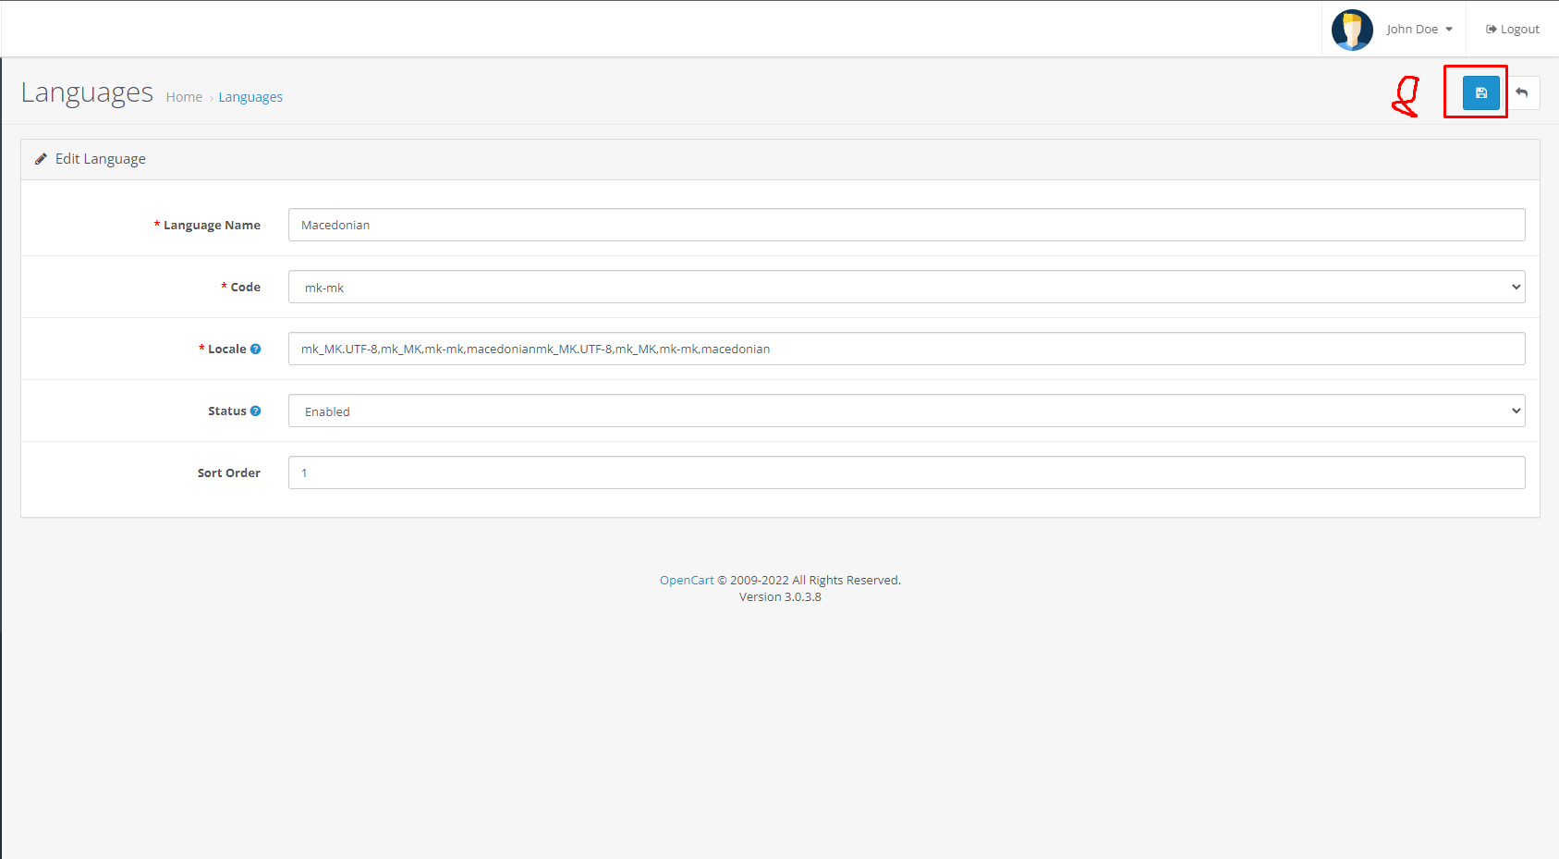
Task: Expand the John Doe account menu caret
Action: pyautogui.click(x=1450, y=29)
